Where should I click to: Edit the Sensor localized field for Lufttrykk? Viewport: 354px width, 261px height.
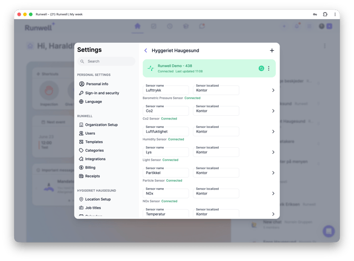click(216, 90)
